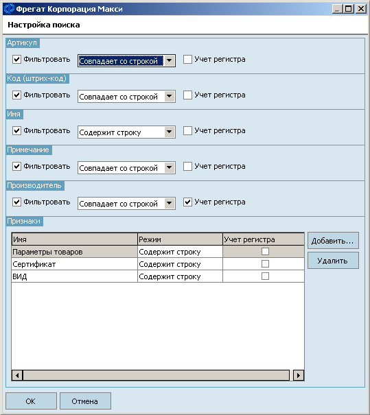Cancel with the Отмена button
Image resolution: width=370 pixels, height=415 pixels.
[85, 401]
